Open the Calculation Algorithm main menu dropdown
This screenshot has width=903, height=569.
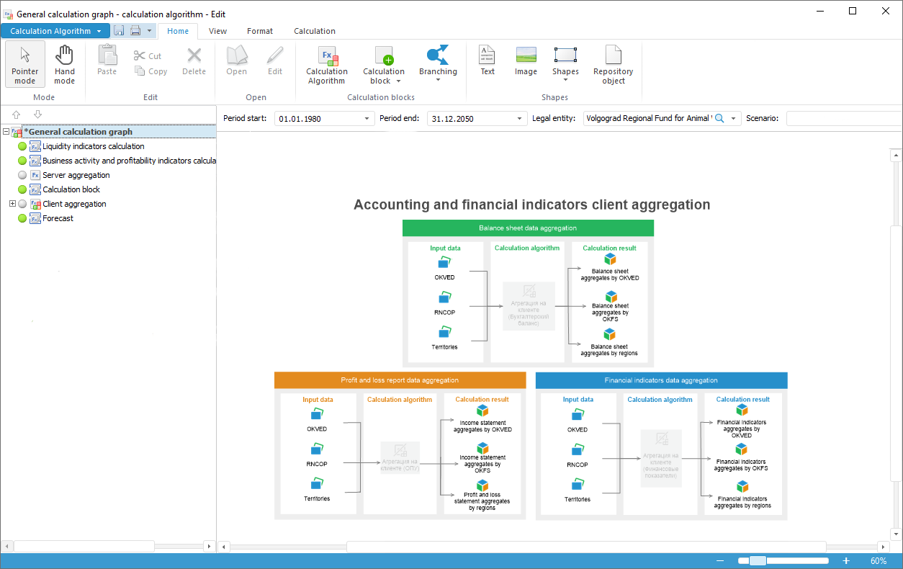pyautogui.click(x=55, y=31)
